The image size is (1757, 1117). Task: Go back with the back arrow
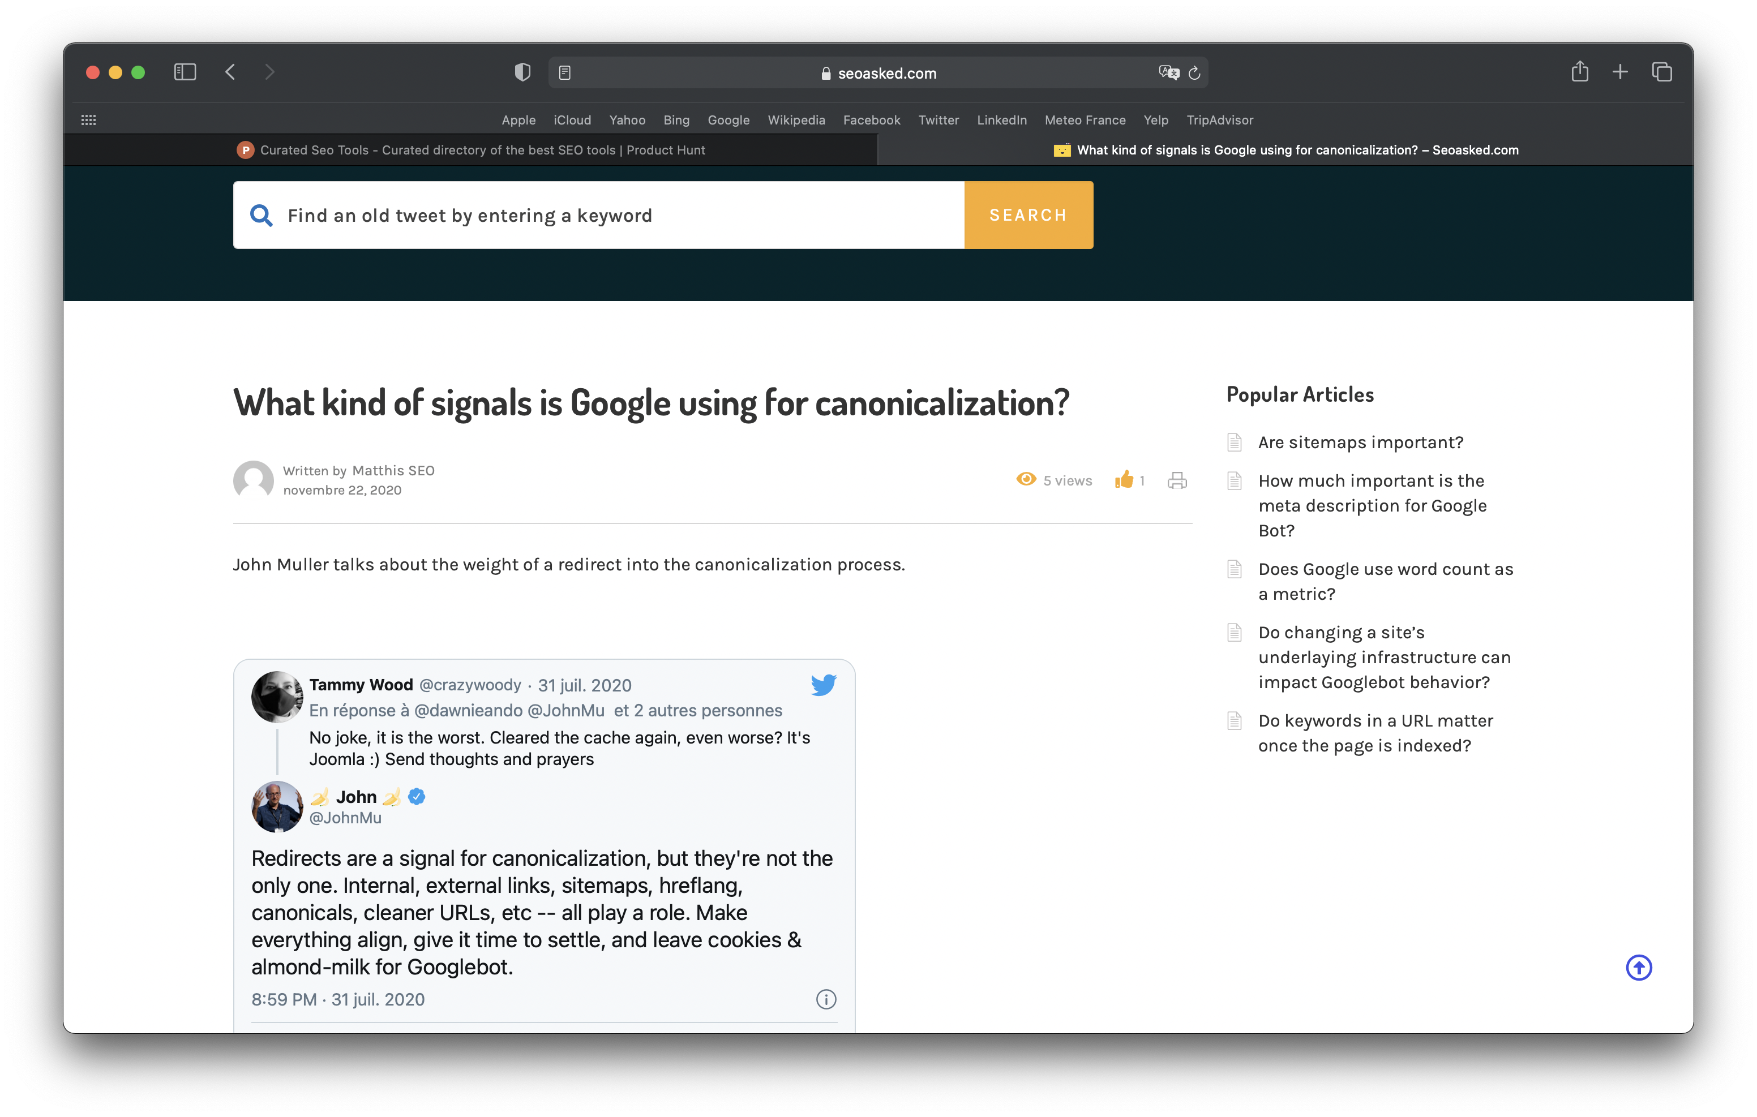(230, 72)
